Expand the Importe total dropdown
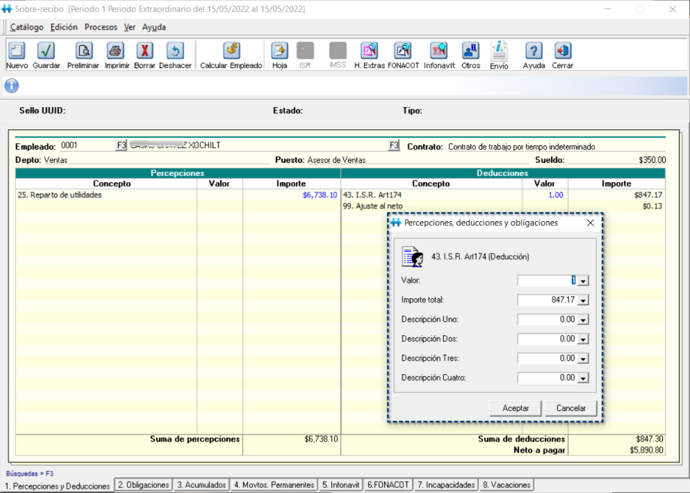 tap(584, 300)
